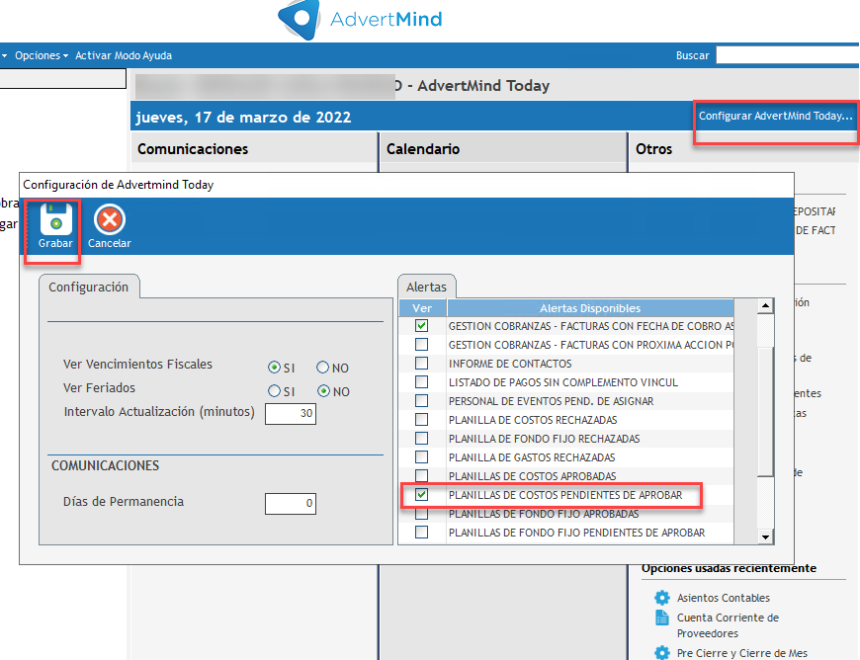Click alerts list scroll down arrow
The image size is (860, 660).
pos(765,536)
